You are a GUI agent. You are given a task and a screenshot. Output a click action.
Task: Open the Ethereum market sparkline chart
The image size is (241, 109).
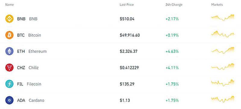(223, 50)
